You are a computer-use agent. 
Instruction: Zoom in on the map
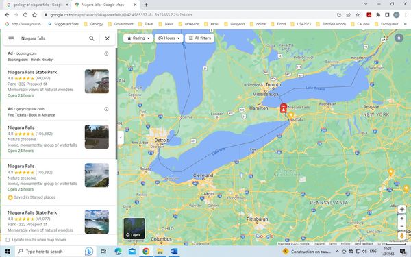pyautogui.click(x=402, y=219)
